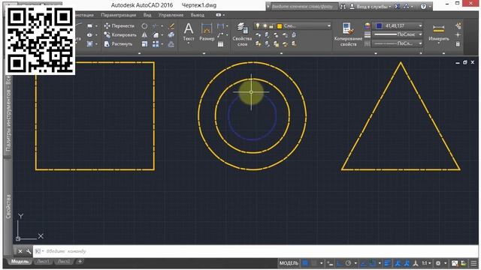Click the search binoculars icon
Screen dimensions: 481x270
click(x=343, y=6)
